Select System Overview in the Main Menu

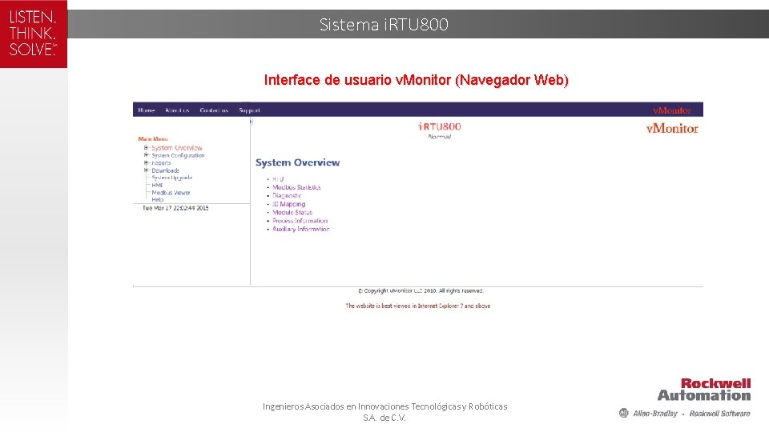pyautogui.click(x=176, y=147)
